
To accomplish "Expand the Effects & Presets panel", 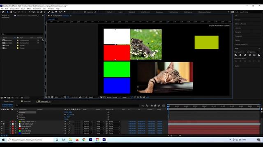I will click(x=240, y=24).
